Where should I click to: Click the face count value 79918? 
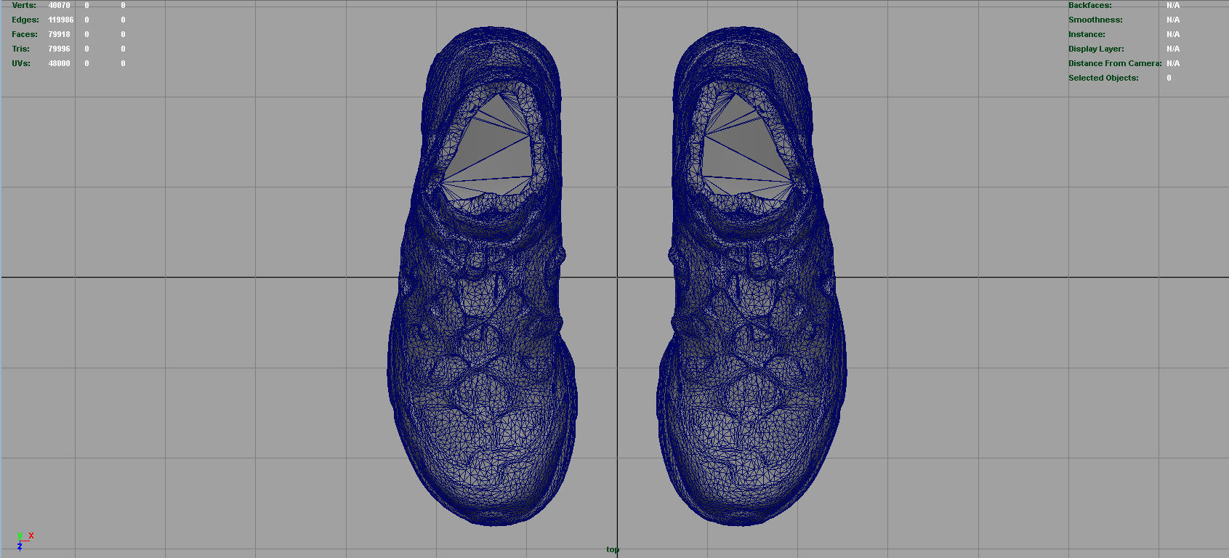pos(60,34)
